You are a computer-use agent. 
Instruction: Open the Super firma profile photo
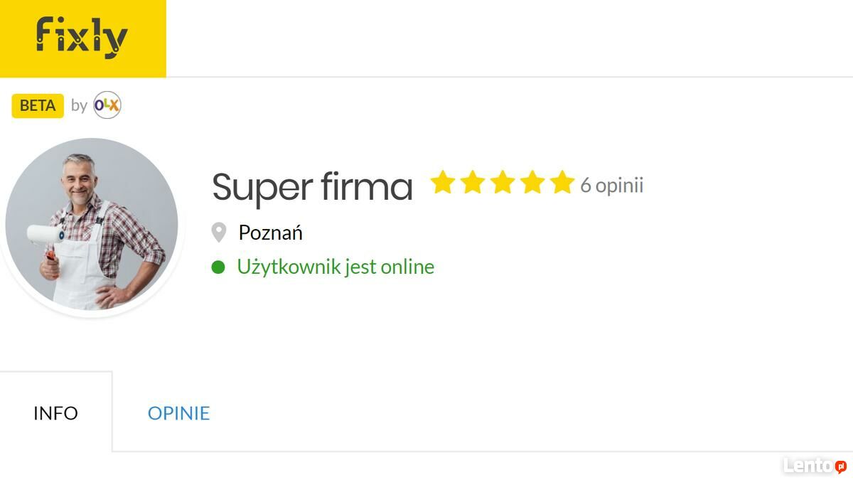point(91,225)
